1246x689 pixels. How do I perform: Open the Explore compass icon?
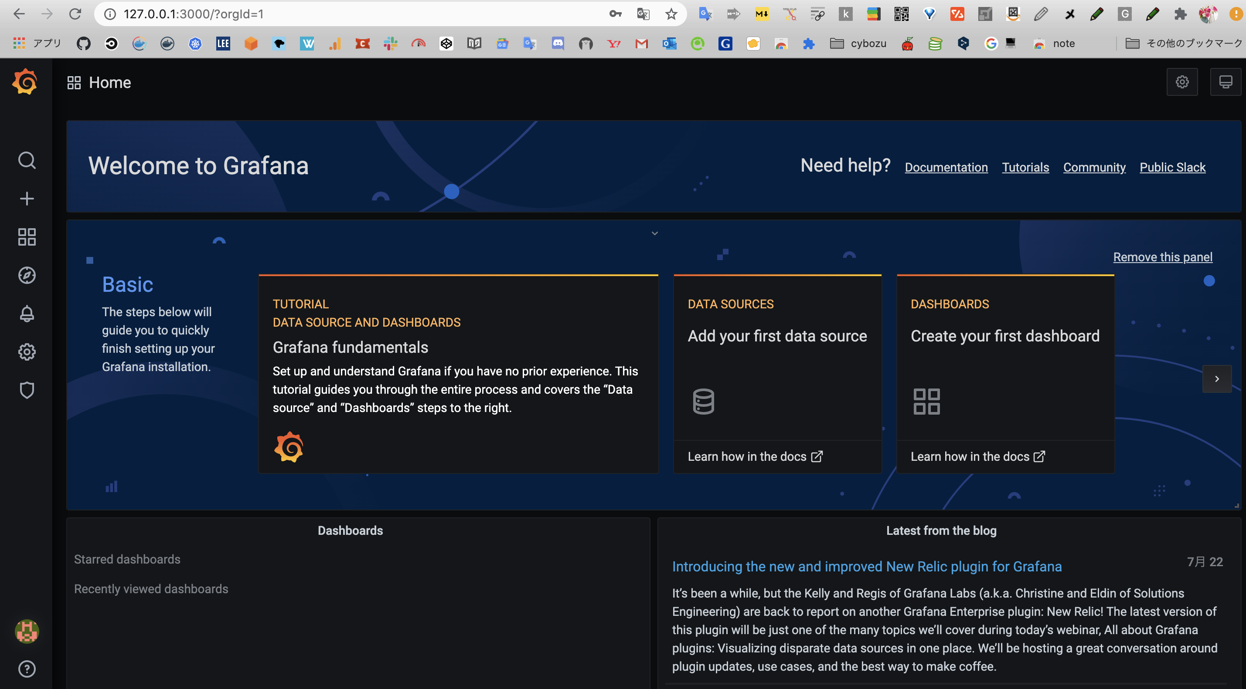[27, 275]
